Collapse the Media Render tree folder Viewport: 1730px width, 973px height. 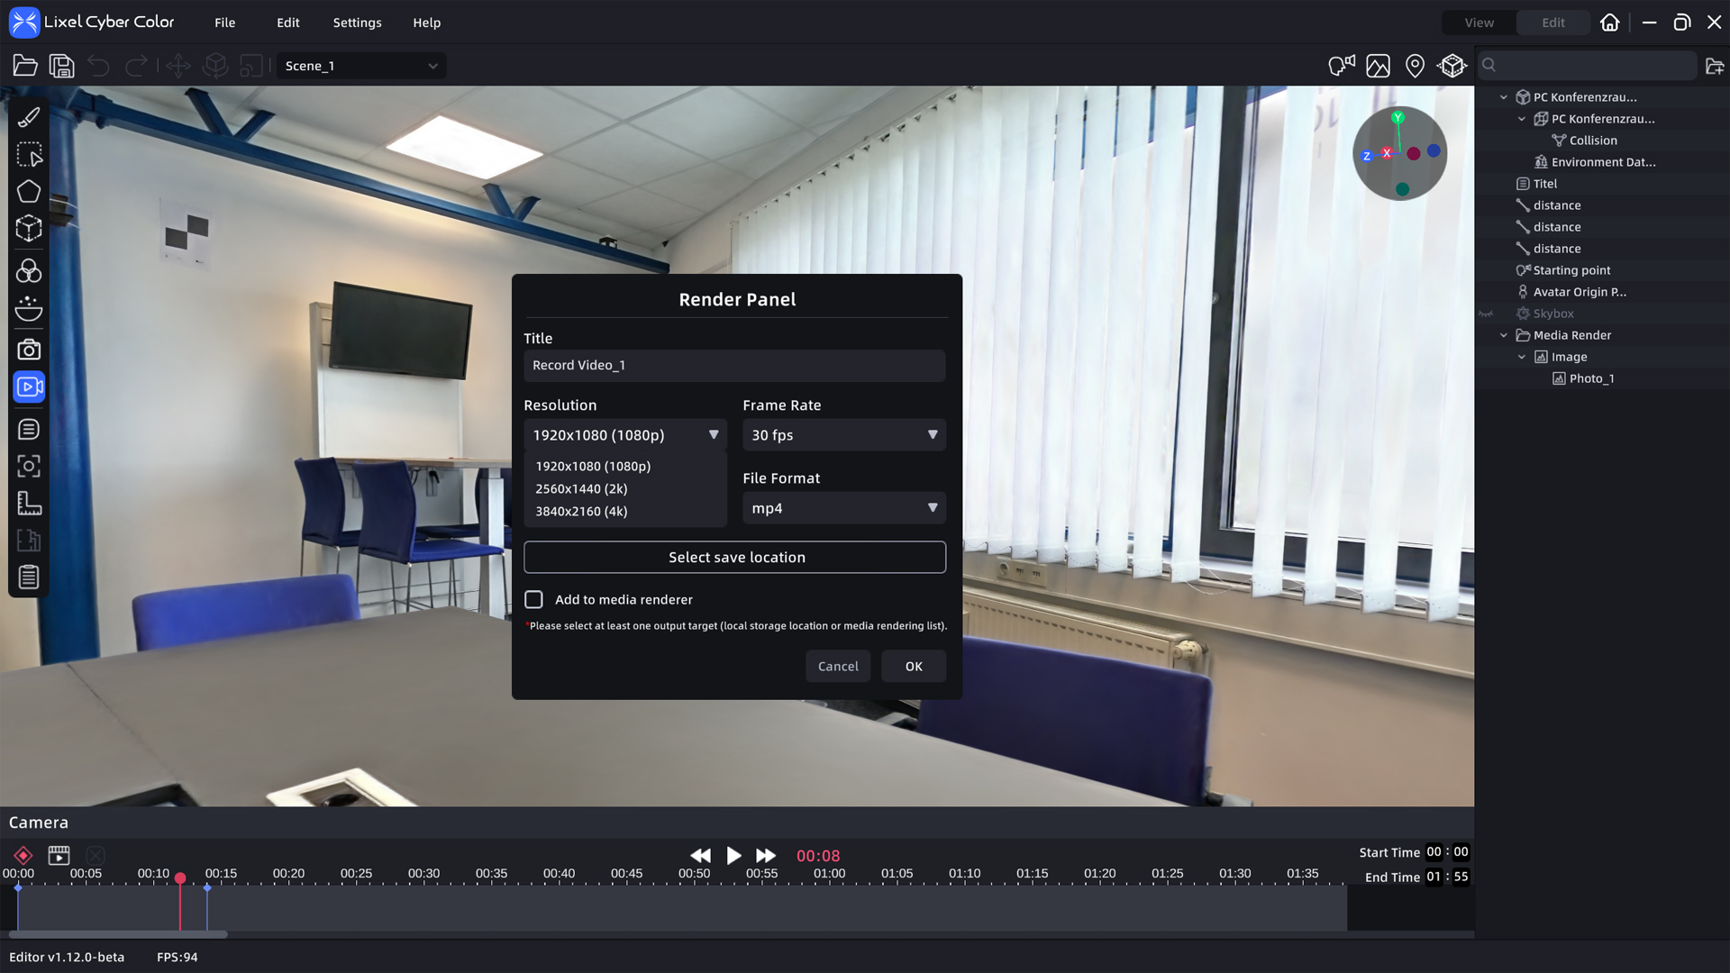[x=1504, y=335]
